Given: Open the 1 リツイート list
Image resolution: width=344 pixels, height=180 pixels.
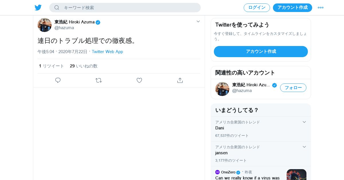Looking at the screenshot, I should click(x=52, y=66).
